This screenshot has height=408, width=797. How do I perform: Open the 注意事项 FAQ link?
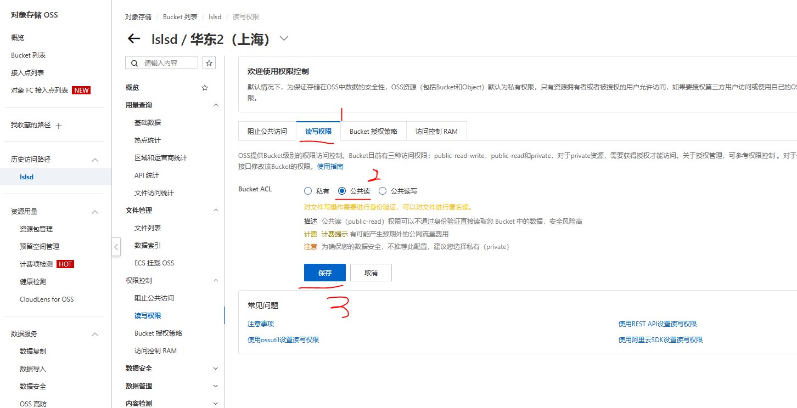point(261,324)
